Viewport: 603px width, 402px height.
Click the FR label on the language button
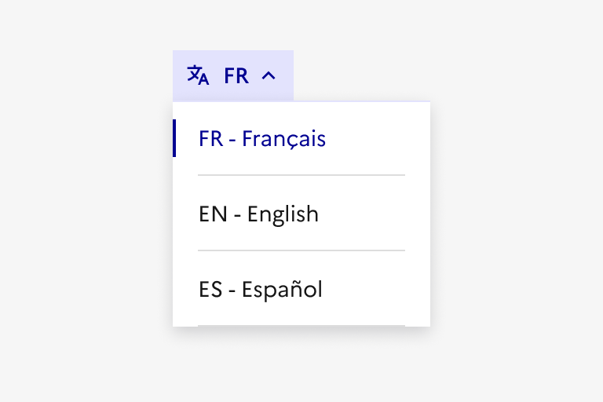pyautogui.click(x=236, y=76)
